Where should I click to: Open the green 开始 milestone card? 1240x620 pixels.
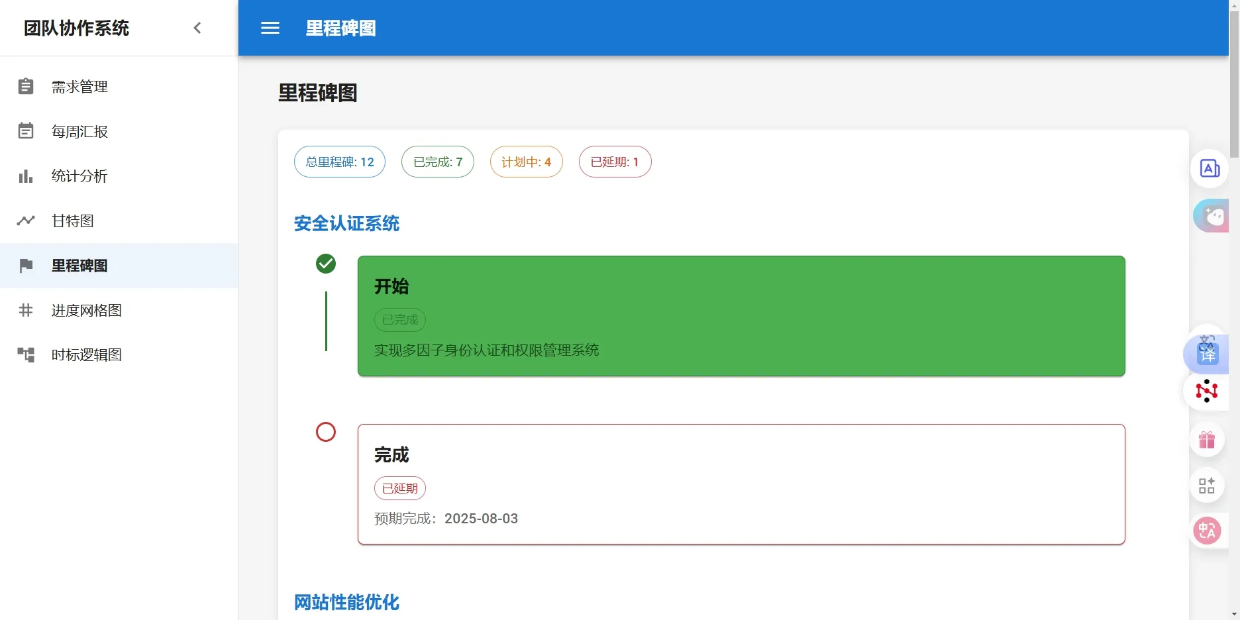741,316
